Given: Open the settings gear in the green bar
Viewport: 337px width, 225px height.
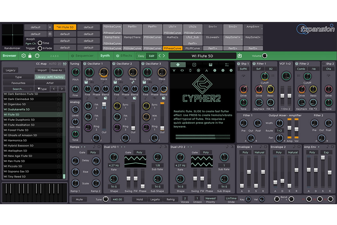Looking at the screenshot, I should click(x=24, y=56).
